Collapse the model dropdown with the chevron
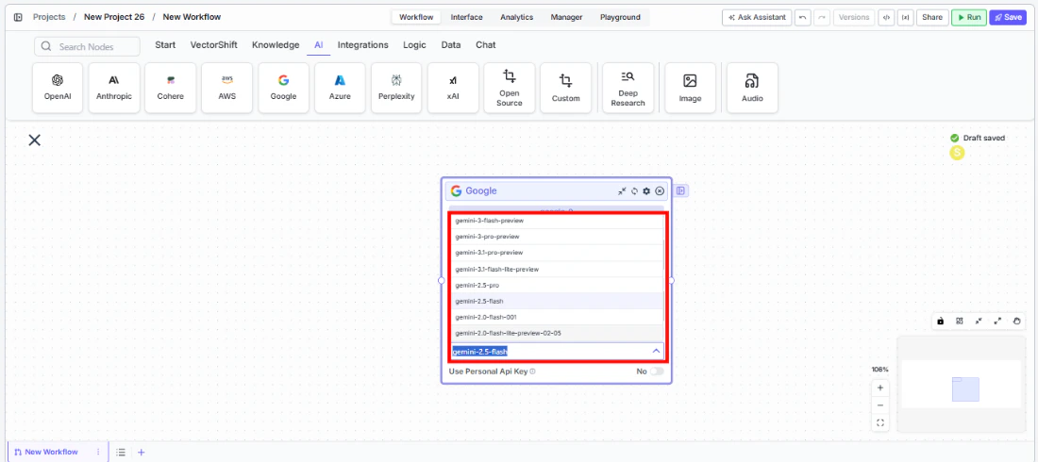Screen dimensions: 1038x462 click(656, 351)
